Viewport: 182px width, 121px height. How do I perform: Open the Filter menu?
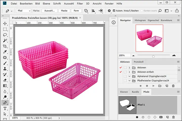80,4
